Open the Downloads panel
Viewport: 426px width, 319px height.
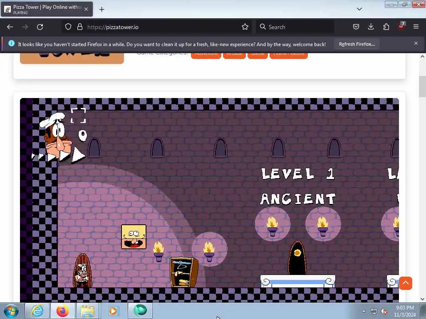tap(371, 27)
